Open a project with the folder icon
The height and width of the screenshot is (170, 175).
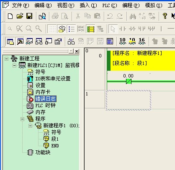tap(20, 16)
